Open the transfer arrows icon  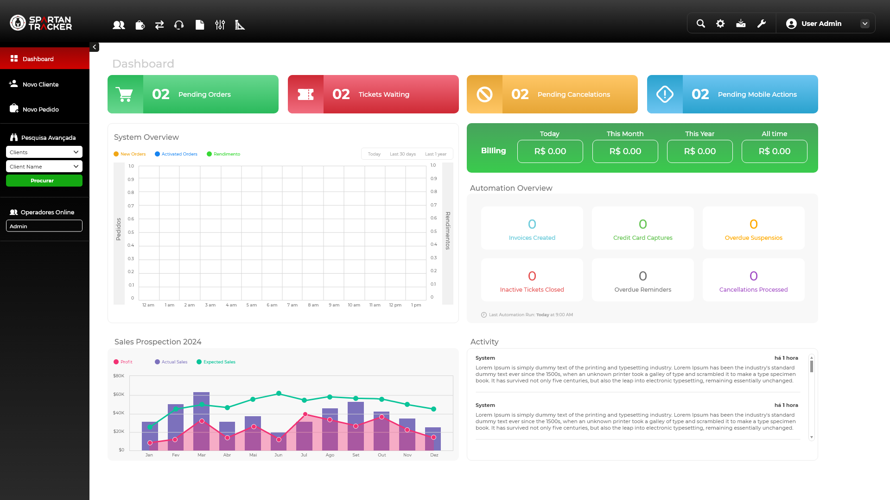point(159,25)
